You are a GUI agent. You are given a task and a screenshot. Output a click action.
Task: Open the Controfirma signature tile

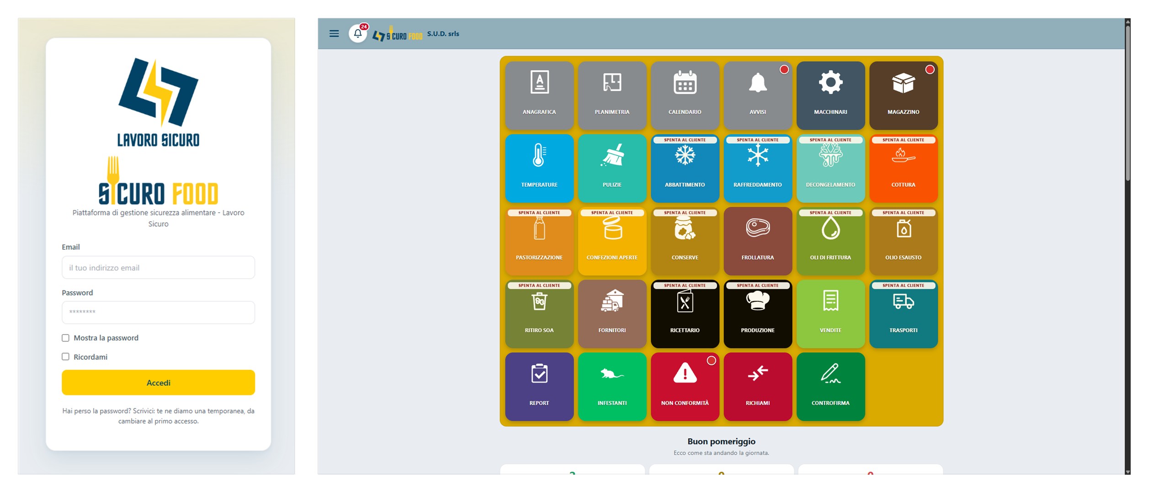click(x=830, y=387)
